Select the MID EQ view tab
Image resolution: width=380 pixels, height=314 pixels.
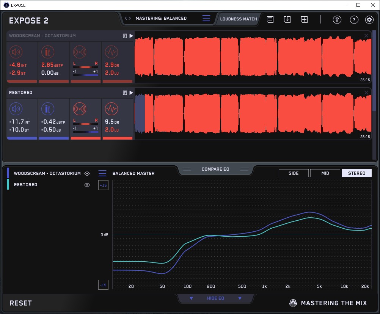(x=325, y=173)
